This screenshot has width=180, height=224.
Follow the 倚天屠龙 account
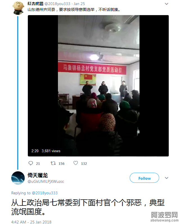point(145,178)
